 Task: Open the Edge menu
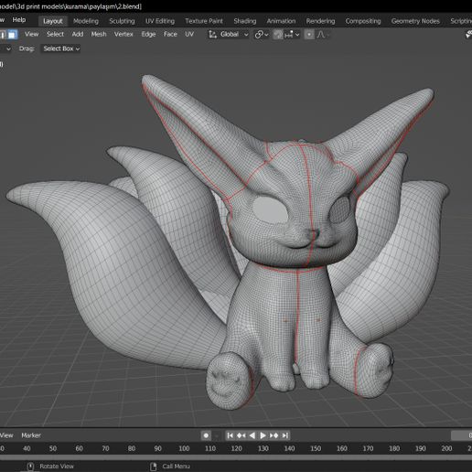coord(148,35)
